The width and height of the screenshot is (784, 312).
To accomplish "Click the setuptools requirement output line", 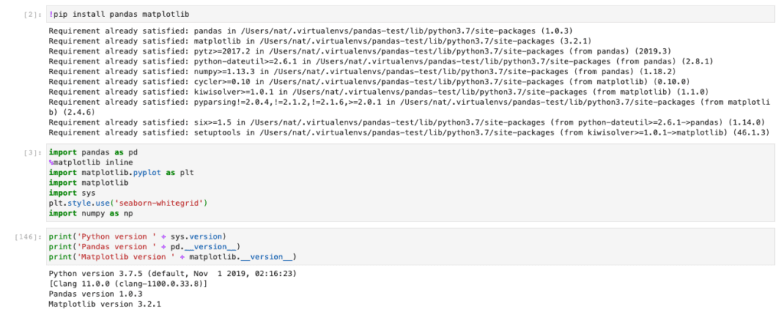I will (x=407, y=132).
